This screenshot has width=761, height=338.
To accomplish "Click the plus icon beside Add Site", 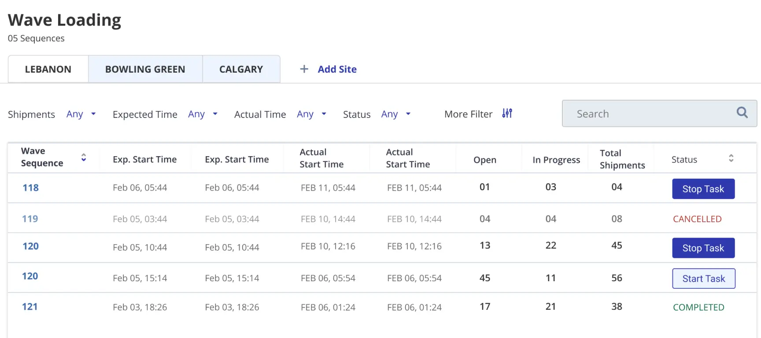I will (x=304, y=69).
